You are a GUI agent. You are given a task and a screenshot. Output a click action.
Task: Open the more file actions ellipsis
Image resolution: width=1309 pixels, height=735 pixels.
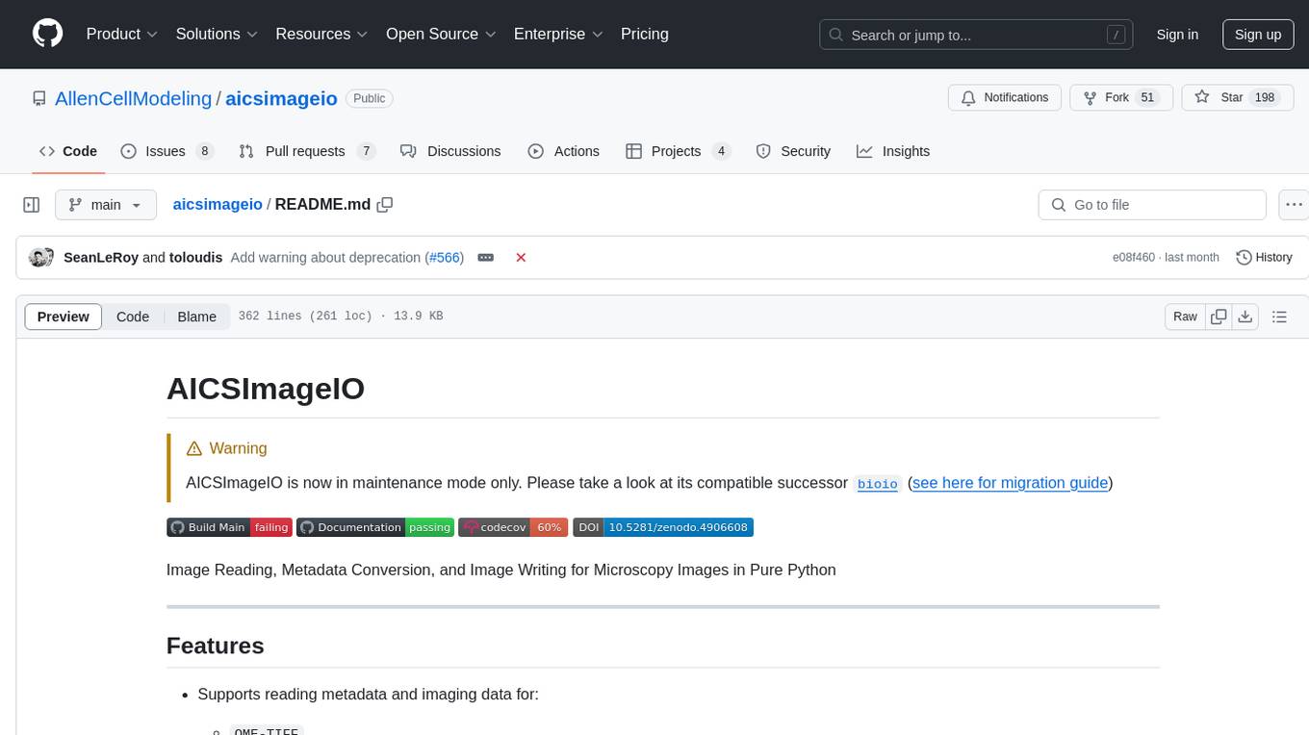pos(1294,205)
